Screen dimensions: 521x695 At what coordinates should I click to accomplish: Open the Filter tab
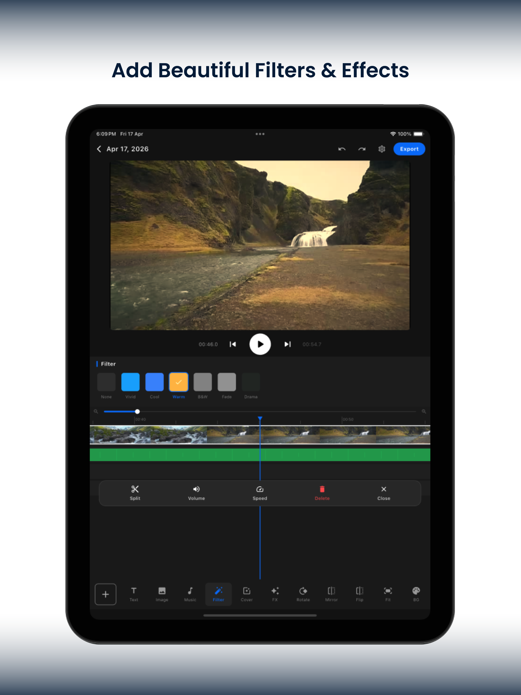pyautogui.click(x=218, y=594)
